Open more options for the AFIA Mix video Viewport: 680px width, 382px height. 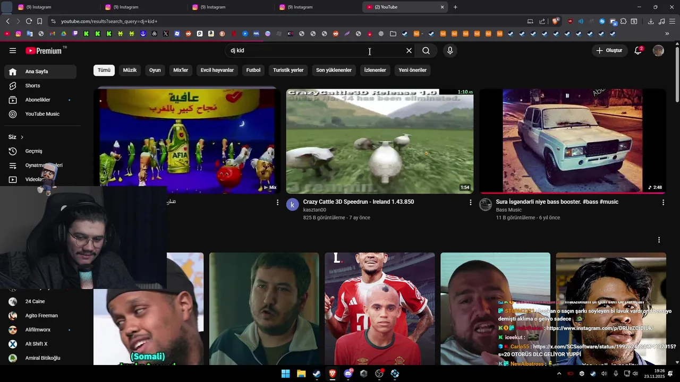(x=277, y=202)
